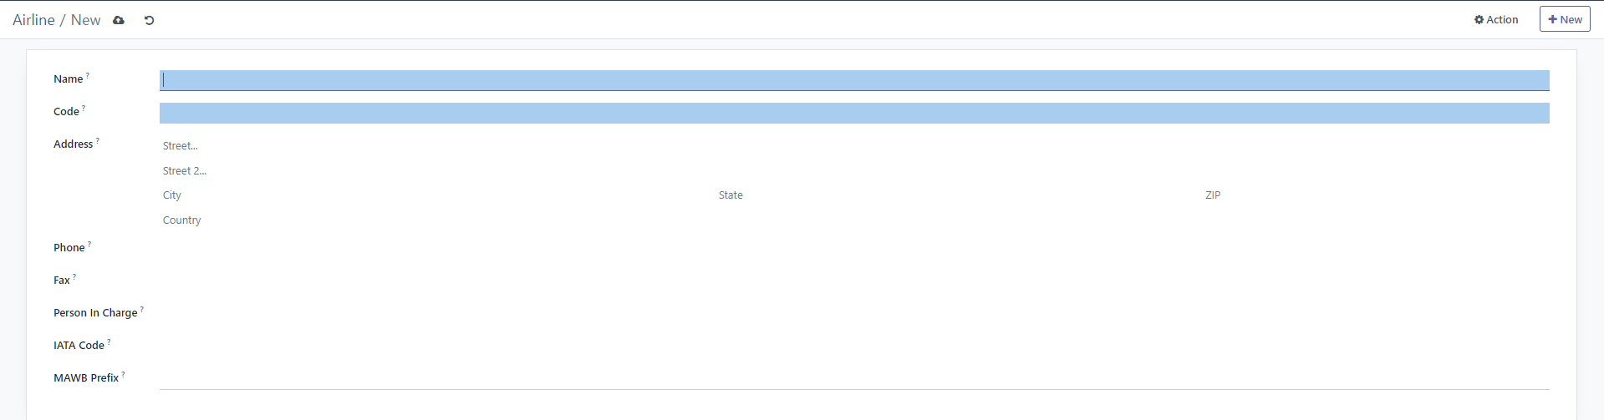The width and height of the screenshot is (1604, 420).
Task: Click the help question mark beside Name
Action: tap(88, 75)
